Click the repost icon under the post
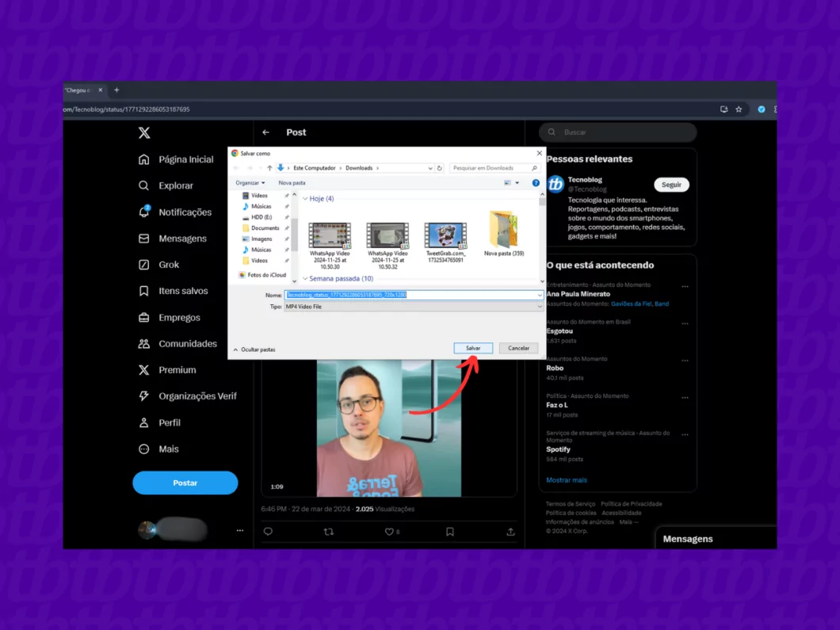 (x=329, y=532)
